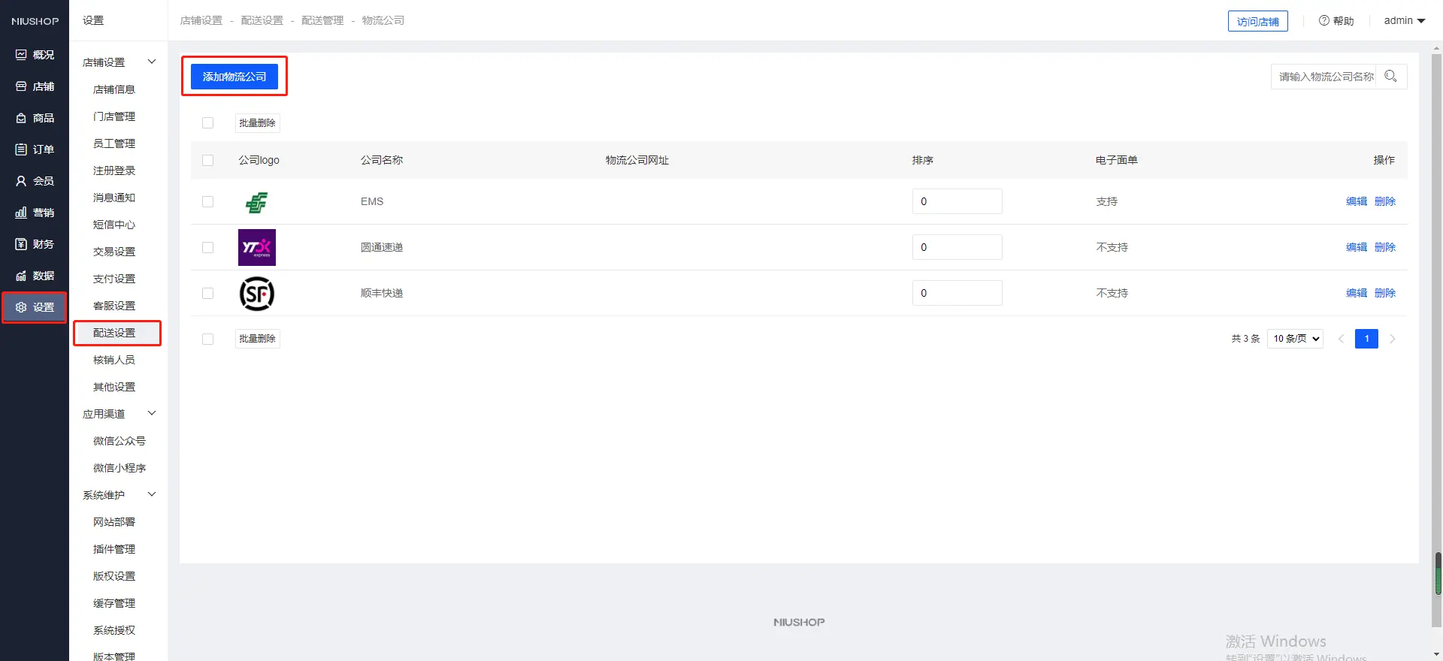Open the 10 条/页 page size dropdown
The width and height of the screenshot is (1443, 661).
click(1295, 339)
